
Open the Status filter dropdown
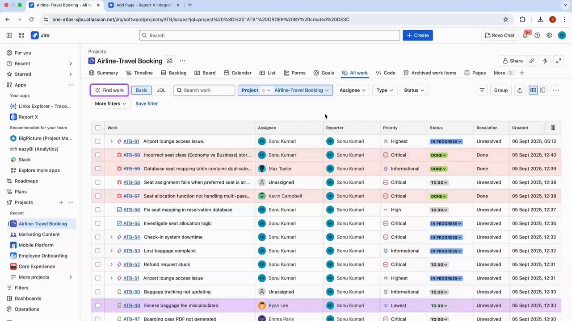[414, 90]
